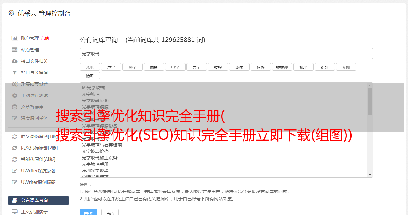Open 同义词伪原创[2版] refresh icon

point(14,148)
